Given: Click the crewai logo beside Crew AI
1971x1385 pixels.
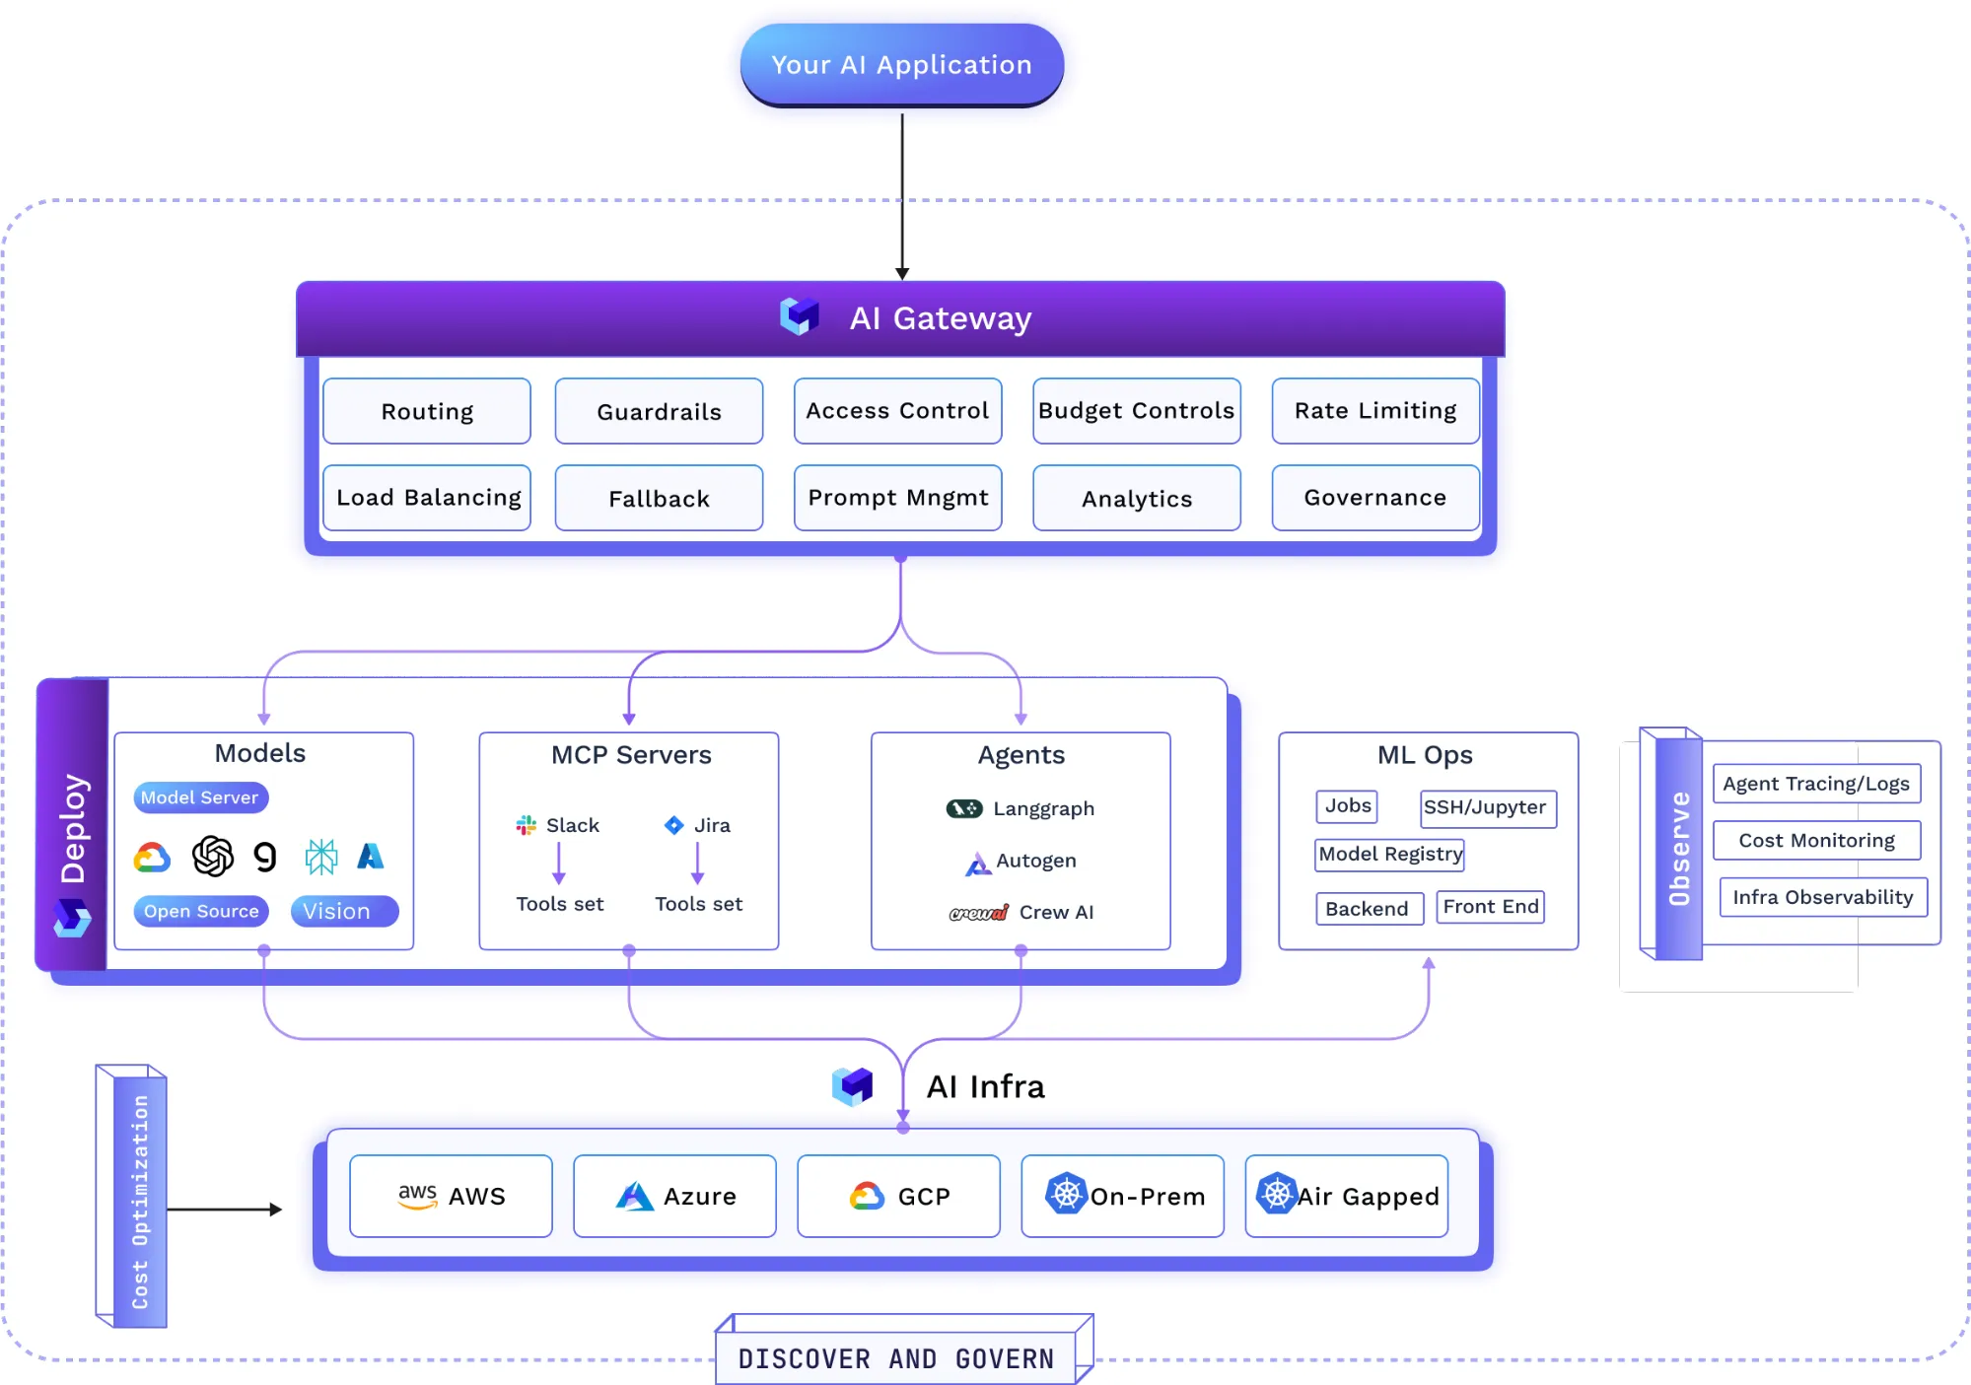Looking at the screenshot, I should point(978,913).
